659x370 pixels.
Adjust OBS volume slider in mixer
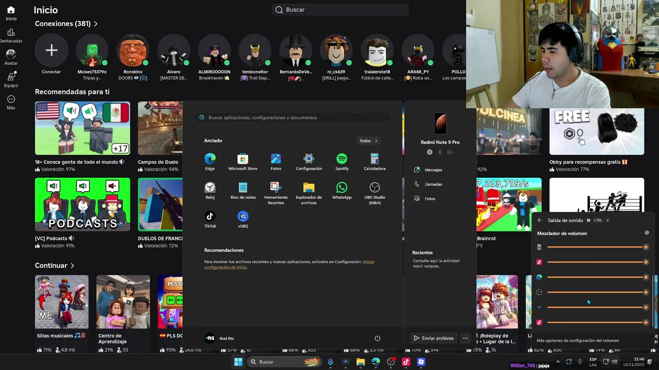(x=597, y=292)
